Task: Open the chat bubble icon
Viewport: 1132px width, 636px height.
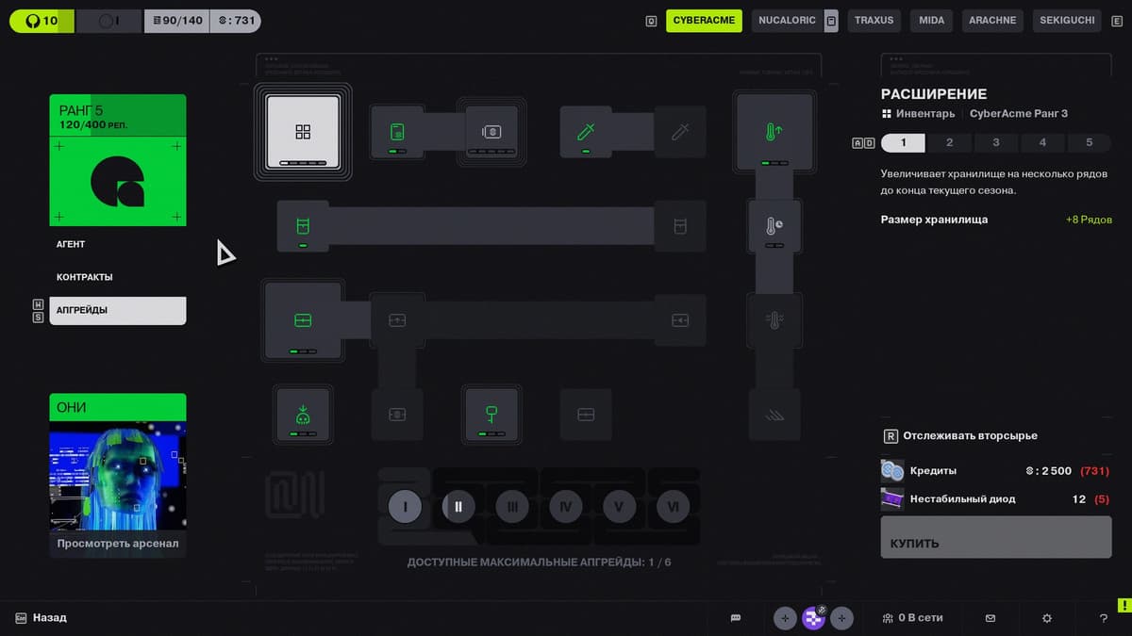Action: [x=736, y=618]
